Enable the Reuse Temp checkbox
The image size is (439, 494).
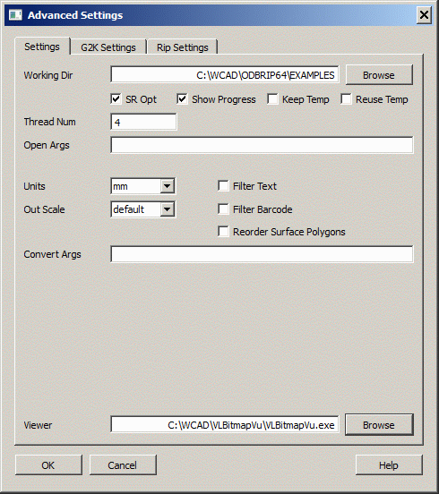pyautogui.click(x=346, y=99)
